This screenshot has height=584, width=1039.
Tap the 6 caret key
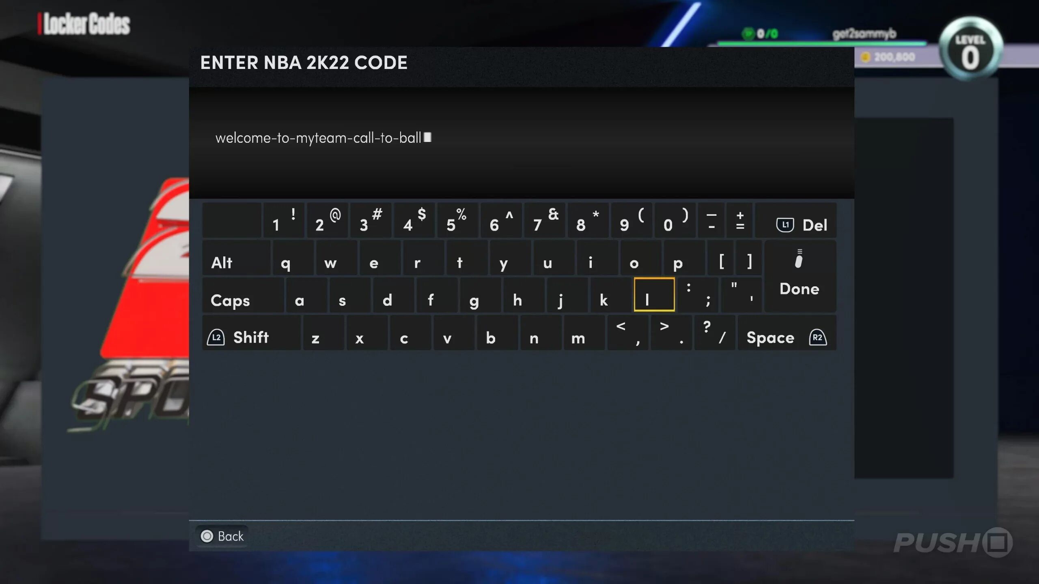[501, 220]
